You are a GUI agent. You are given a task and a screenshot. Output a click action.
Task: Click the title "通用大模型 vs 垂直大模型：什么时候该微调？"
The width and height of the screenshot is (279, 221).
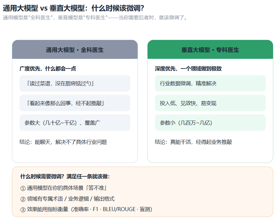(74, 8)
